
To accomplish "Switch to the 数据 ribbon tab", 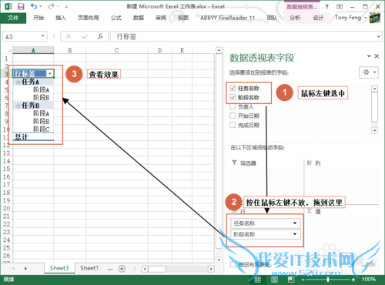I will click(x=139, y=18).
